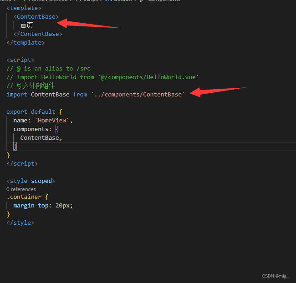Click the closing </template> tag
The image size is (296, 283).
26,43
